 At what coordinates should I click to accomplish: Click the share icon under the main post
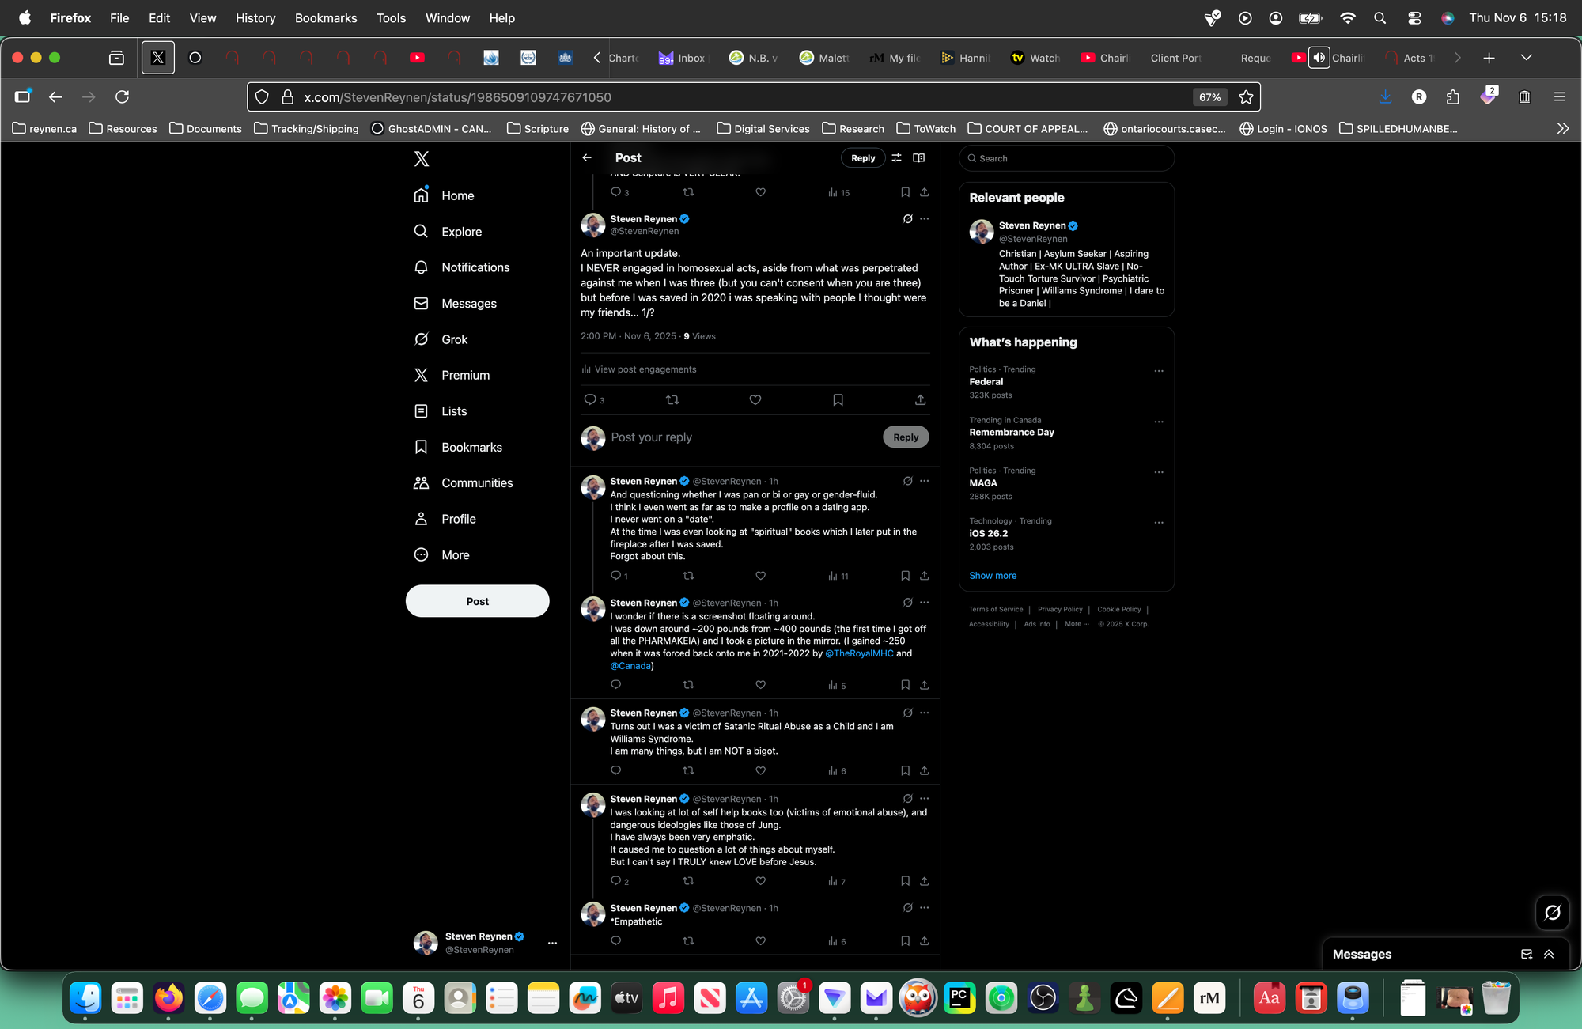point(920,400)
